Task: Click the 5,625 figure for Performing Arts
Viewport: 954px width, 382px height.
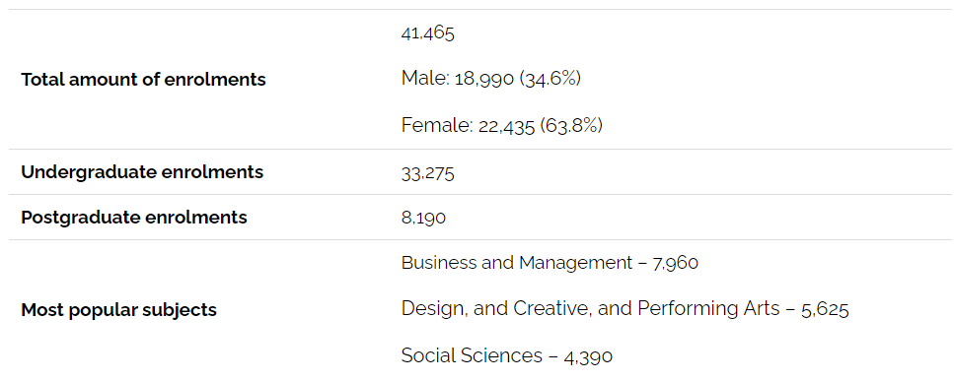Action: pyautogui.click(x=825, y=310)
